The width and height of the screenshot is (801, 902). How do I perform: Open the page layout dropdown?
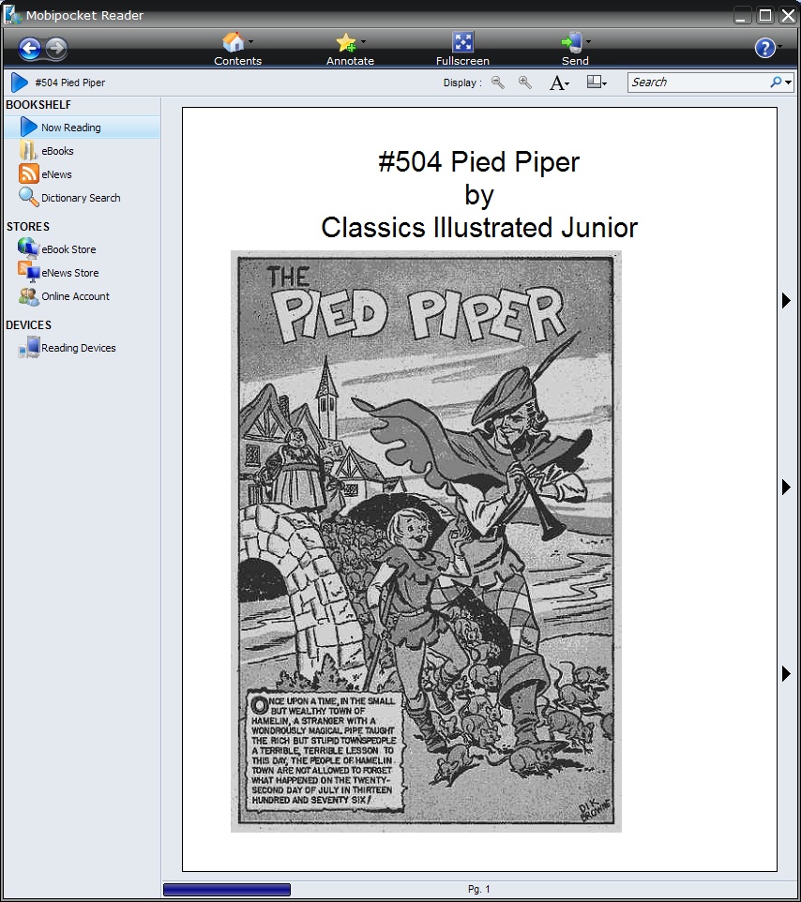click(x=597, y=83)
